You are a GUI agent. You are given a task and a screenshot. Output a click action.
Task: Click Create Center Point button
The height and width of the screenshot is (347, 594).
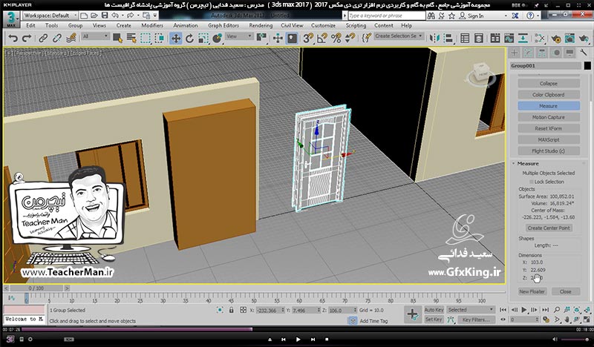(x=549, y=228)
